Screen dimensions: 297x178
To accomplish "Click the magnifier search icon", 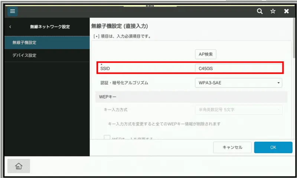I will click(260, 11).
